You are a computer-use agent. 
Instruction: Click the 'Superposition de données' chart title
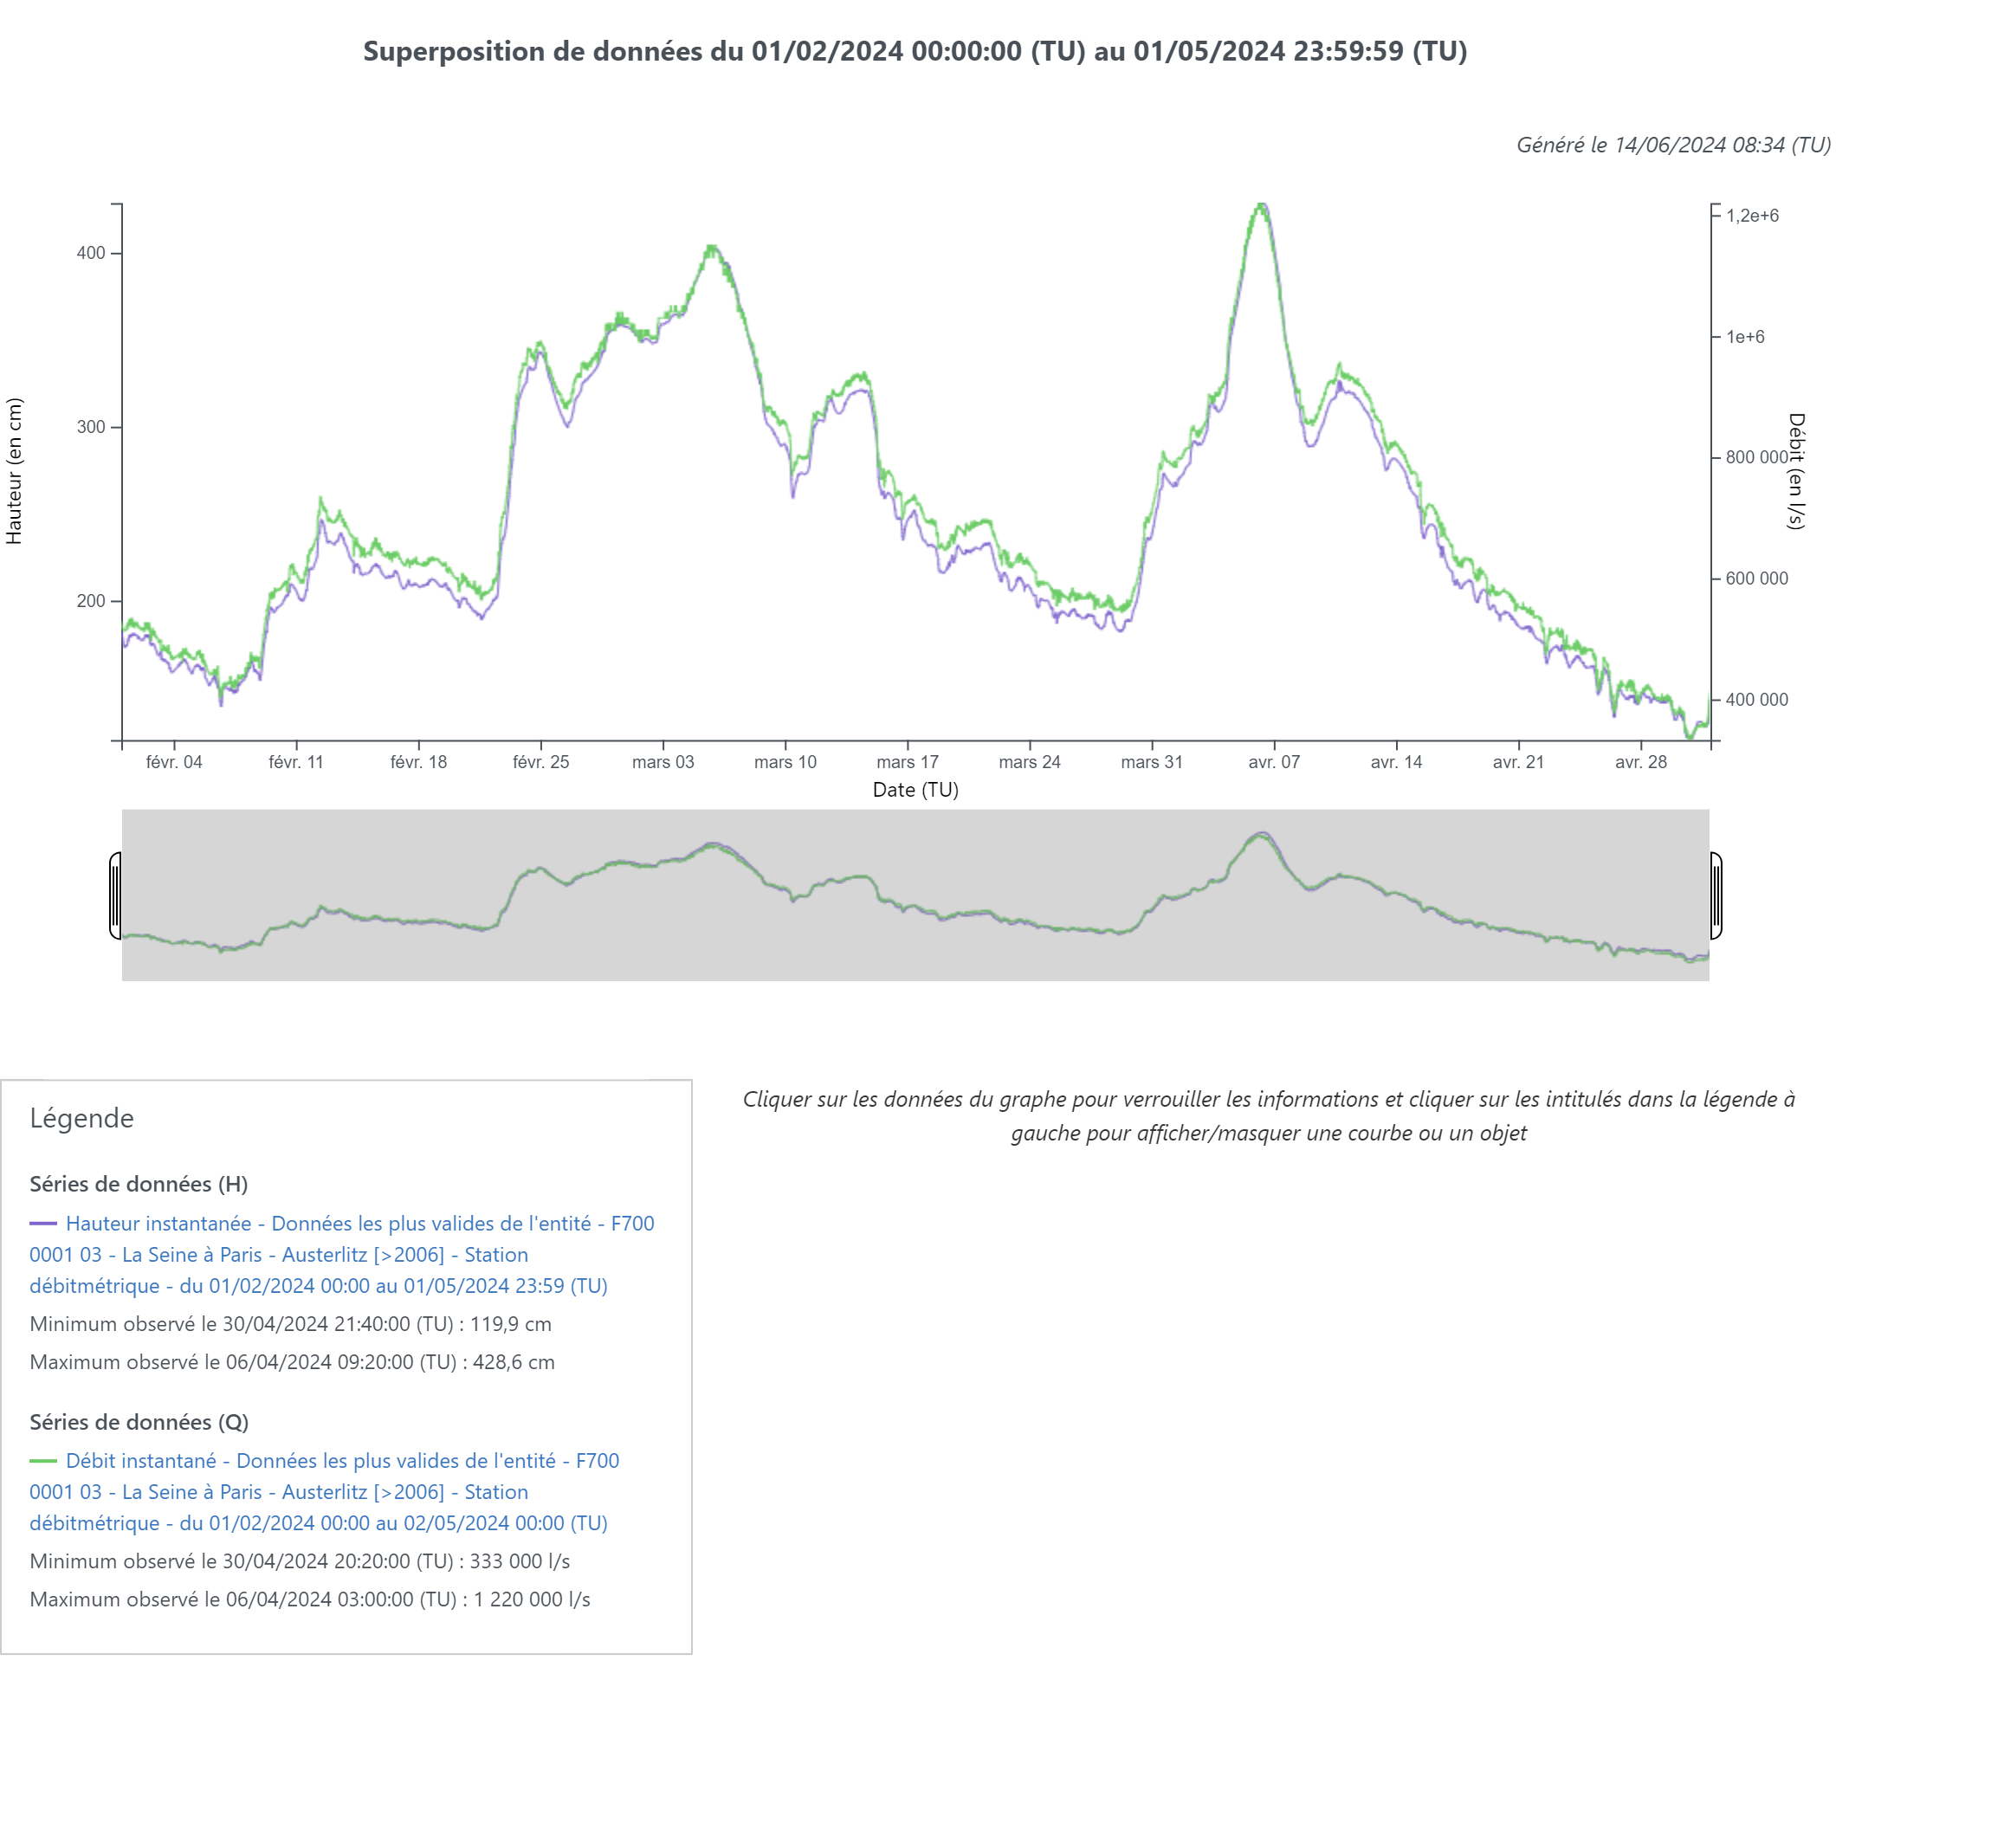click(x=915, y=51)
